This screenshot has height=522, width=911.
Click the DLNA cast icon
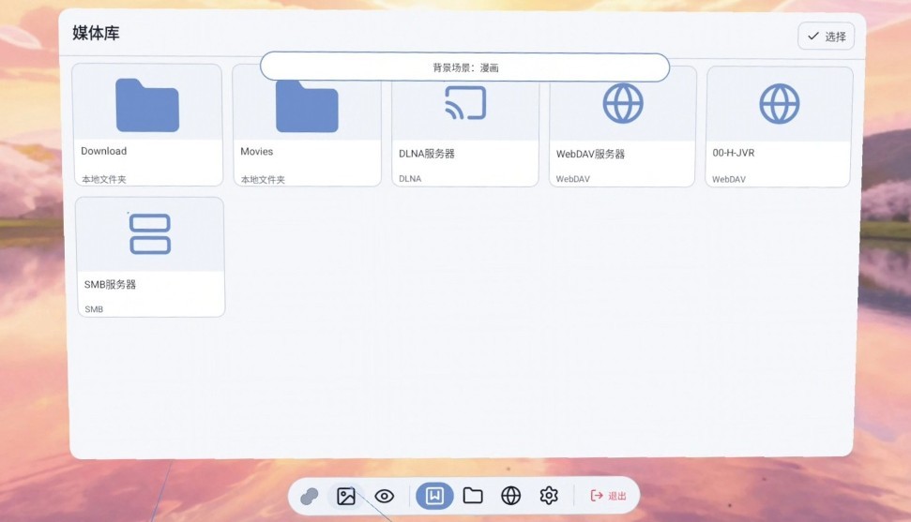(x=465, y=103)
